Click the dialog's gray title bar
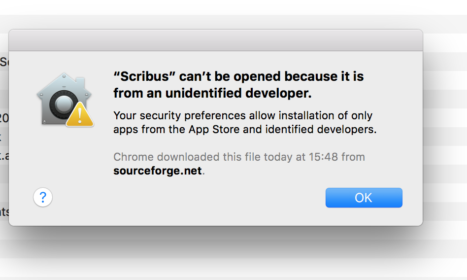The width and height of the screenshot is (467, 280). [216, 40]
